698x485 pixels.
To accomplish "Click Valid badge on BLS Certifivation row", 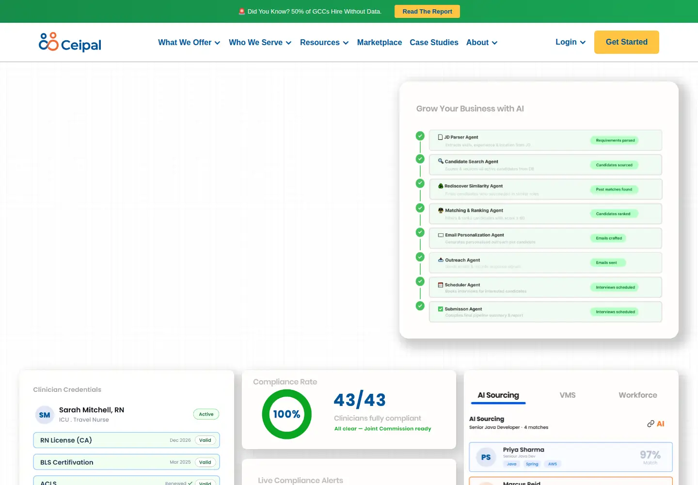I will [x=205, y=462].
